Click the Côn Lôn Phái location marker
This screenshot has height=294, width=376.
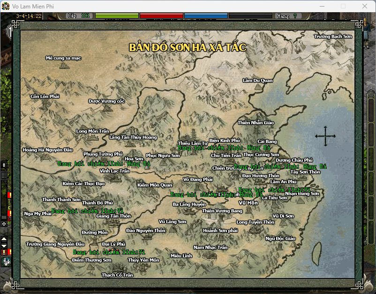click(45, 104)
